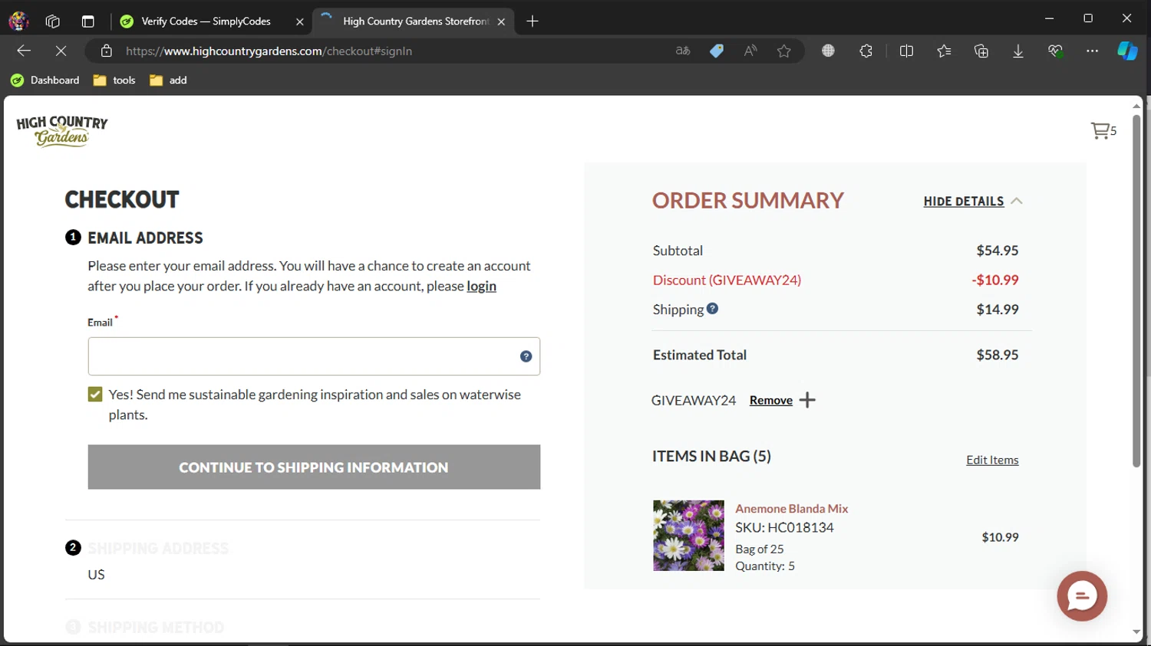The height and width of the screenshot is (646, 1151).
Task: Uncheck the gardening inspiration newsletter checkbox
Action: pos(95,395)
